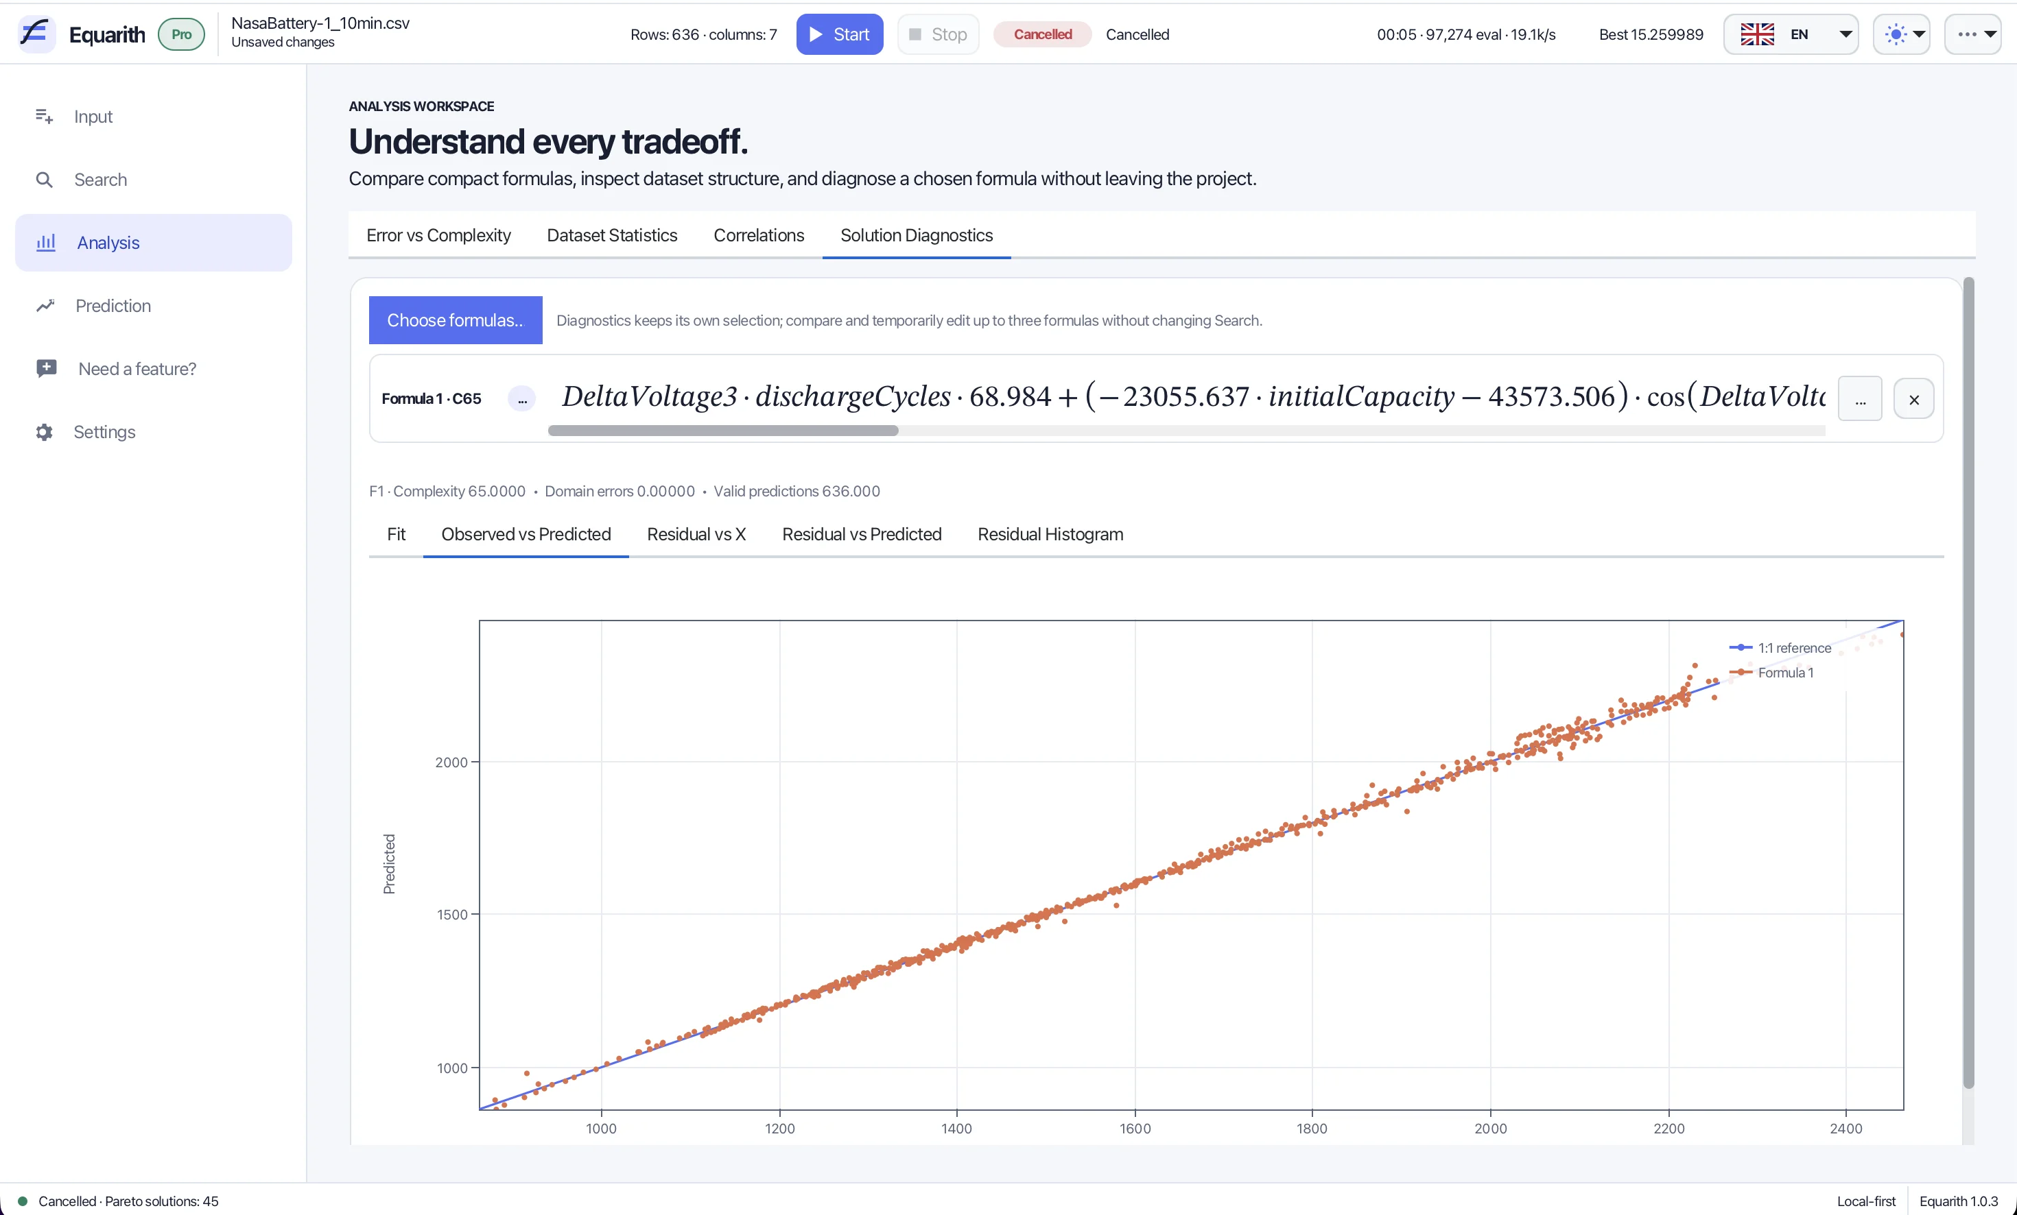Toggle 1:1 reference legend entry
This screenshot has width=2017, height=1215.
[1780, 648]
